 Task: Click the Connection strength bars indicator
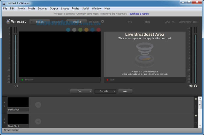196,22
